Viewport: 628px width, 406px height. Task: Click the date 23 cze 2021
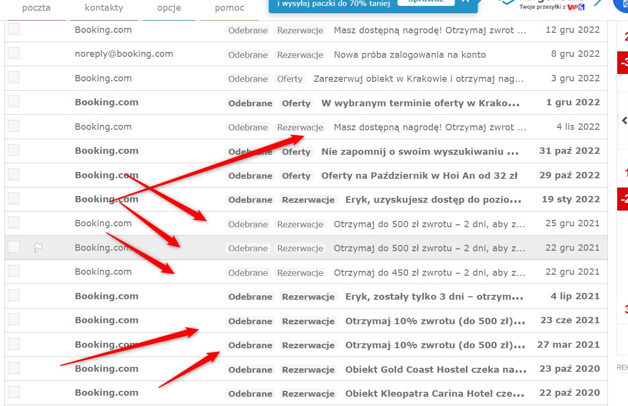click(570, 320)
